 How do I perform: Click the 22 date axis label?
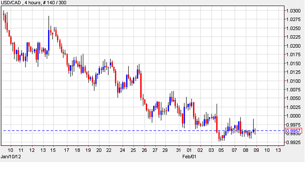(x=109, y=151)
